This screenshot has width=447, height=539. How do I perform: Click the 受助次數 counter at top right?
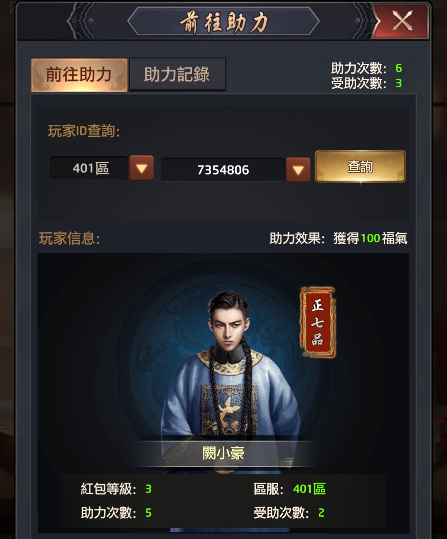click(x=366, y=83)
